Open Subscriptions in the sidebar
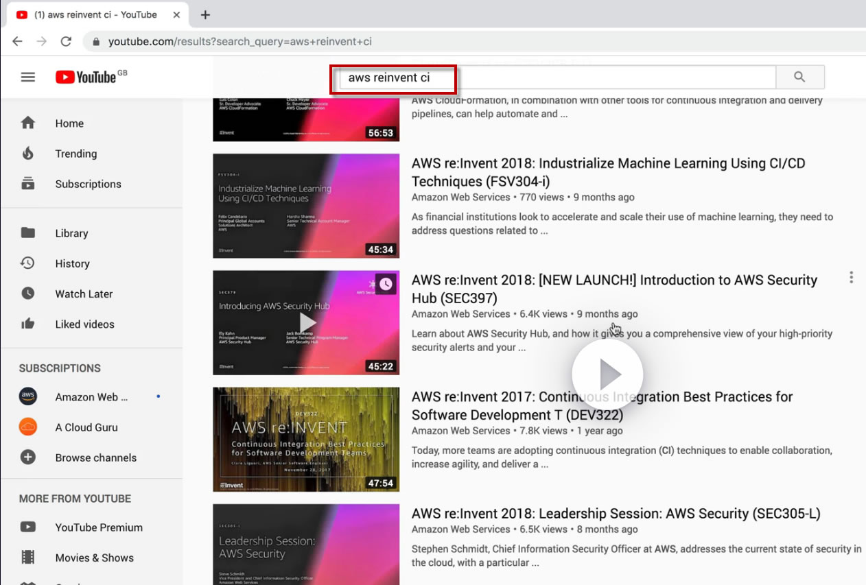The width and height of the screenshot is (866, 585). pyautogui.click(x=91, y=184)
